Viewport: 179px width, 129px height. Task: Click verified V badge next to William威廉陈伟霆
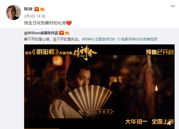[61, 33]
